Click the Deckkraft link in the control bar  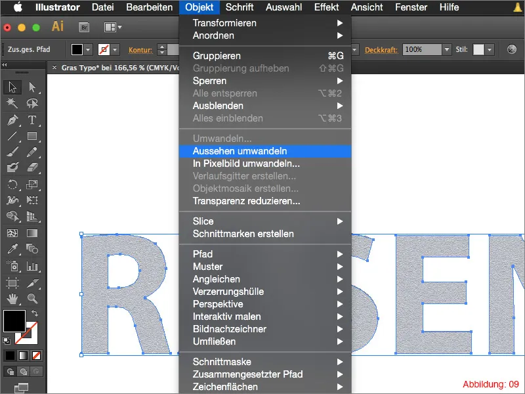[381, 49]
